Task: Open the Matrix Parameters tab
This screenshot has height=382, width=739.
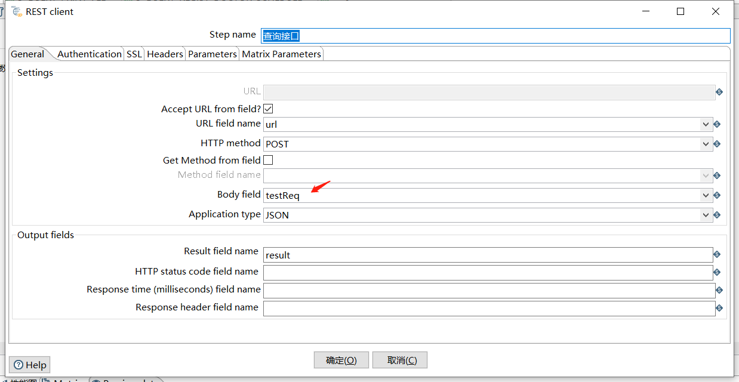Action: tap(281, 54)
